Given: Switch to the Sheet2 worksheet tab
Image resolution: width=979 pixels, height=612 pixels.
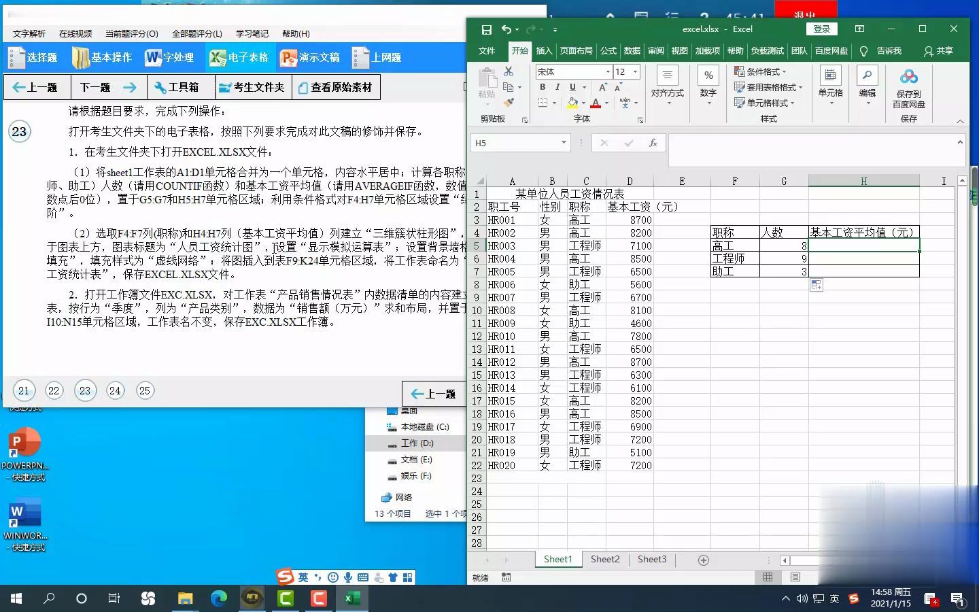Looking at the screenshot, I should (604, 559).
